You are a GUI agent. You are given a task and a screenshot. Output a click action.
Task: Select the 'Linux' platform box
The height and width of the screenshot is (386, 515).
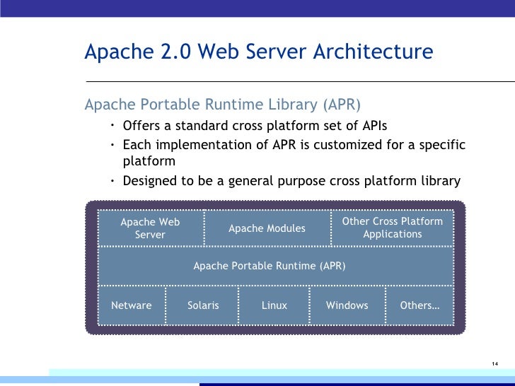pos(274,305)
